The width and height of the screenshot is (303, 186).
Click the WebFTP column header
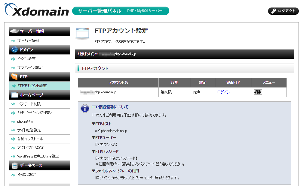(x=233, y=82)
